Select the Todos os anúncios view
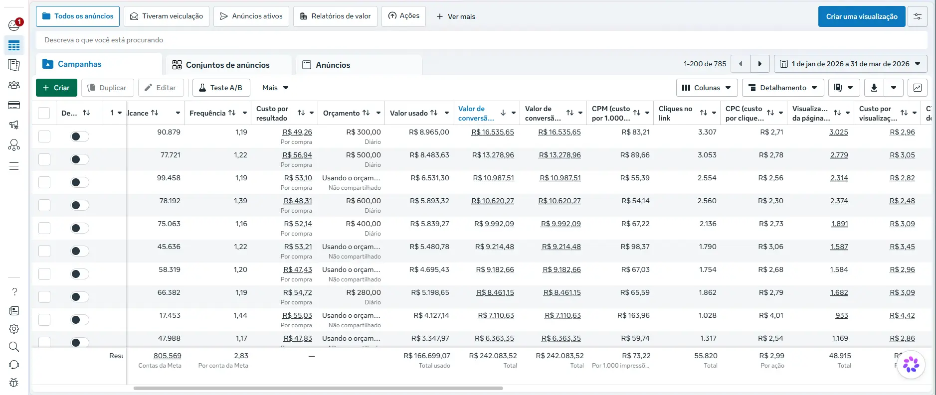The image size is (936, 395). [x=78, y=16]
